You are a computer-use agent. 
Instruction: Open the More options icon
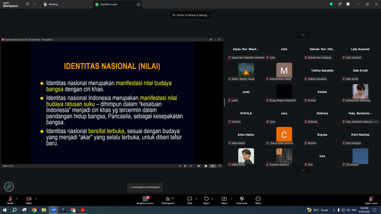tap(258, 199)
